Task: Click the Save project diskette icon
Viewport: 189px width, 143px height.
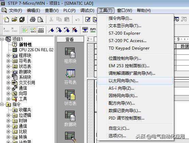Action: [22, 19]
